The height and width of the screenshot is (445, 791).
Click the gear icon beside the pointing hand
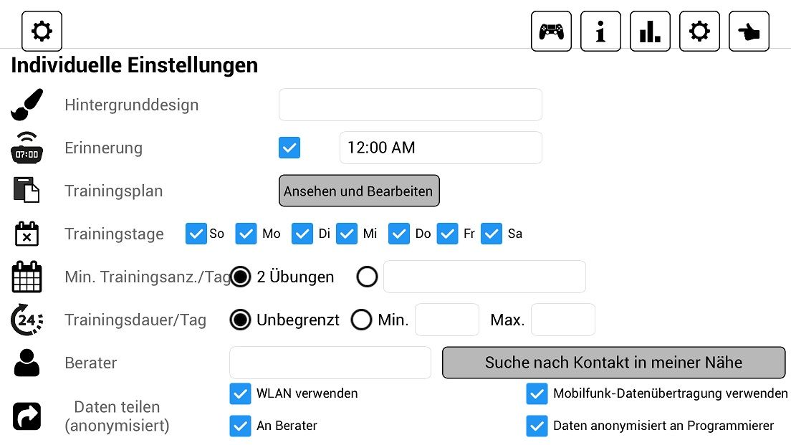click(x=699, y=32)
